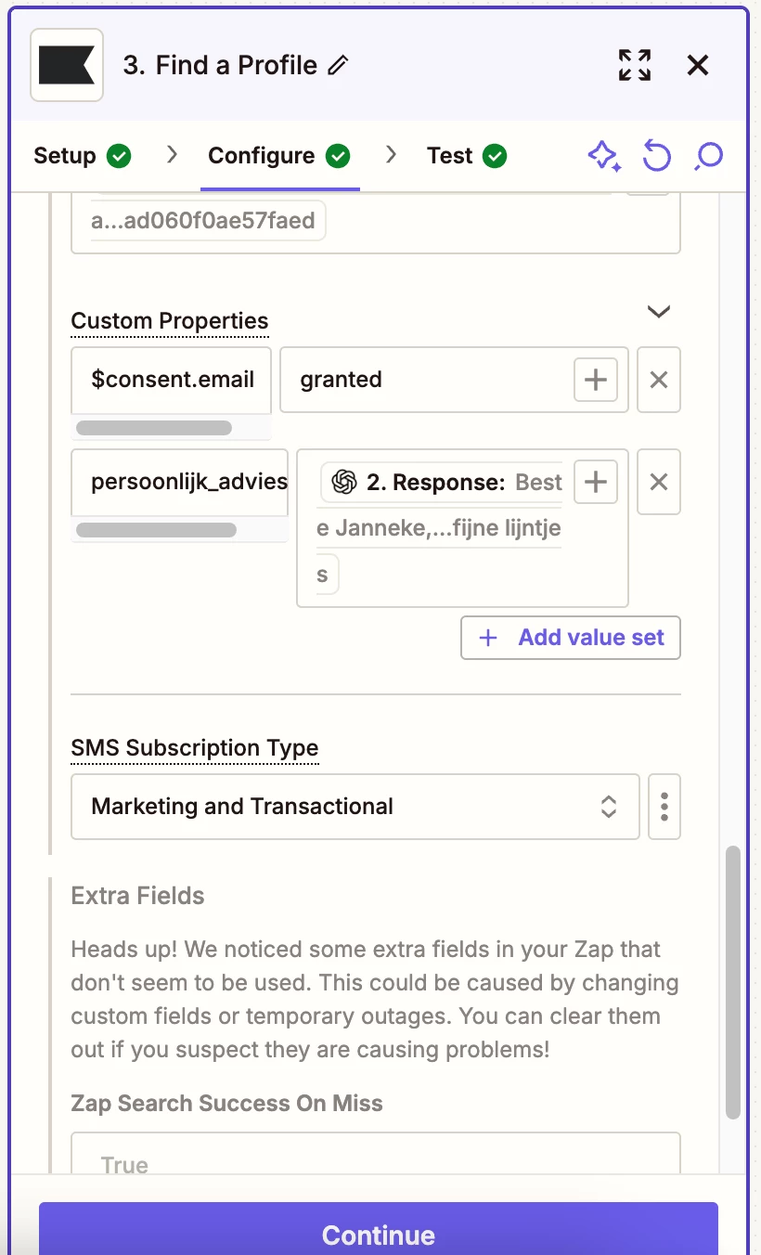Collapse the Custom Properties chevron
Image resolution: width=761 pixels, height=1255 pixels.
(659, 312)
